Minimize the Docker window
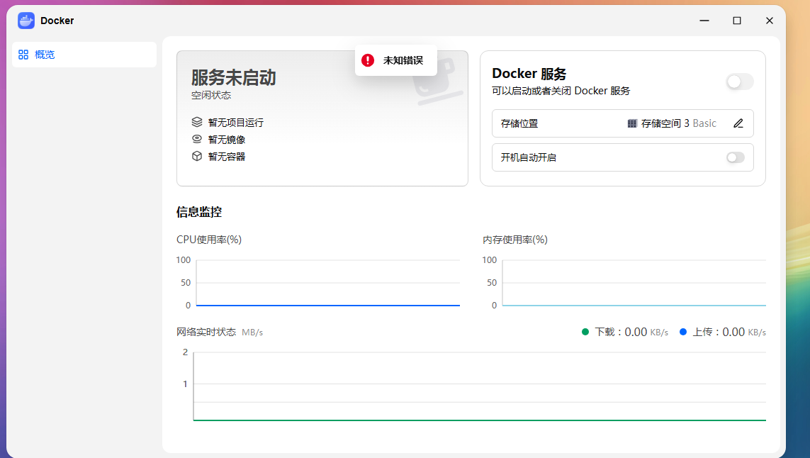Screen dimensions: 810x458 coord(704,21)
